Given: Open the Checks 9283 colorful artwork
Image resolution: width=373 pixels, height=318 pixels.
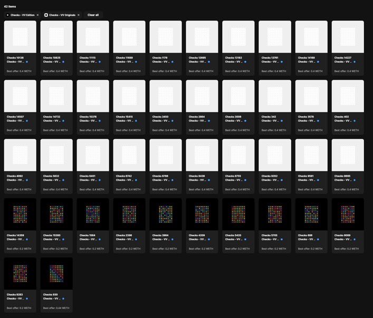Looking at the screenshot, I should (20, 274).
